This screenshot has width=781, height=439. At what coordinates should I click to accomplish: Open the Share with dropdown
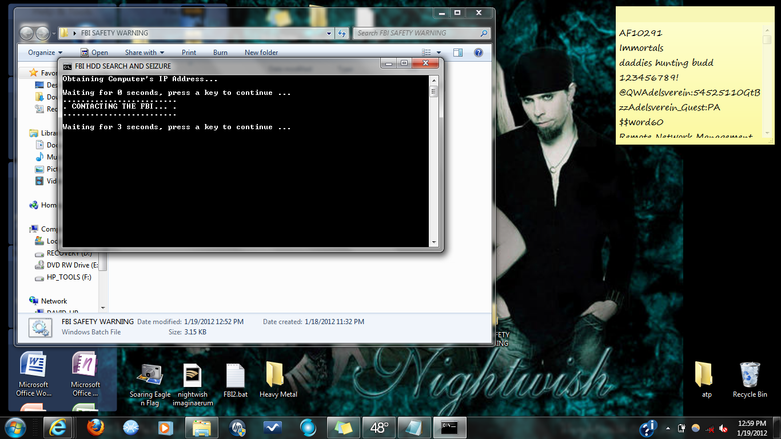tap(145, 53)
